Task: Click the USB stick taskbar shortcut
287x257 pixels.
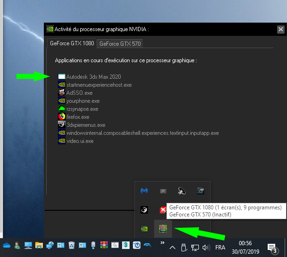Action: 93,245
